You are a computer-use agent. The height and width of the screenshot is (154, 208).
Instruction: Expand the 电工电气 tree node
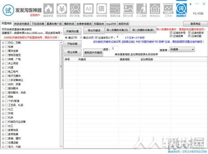[3, 72]
